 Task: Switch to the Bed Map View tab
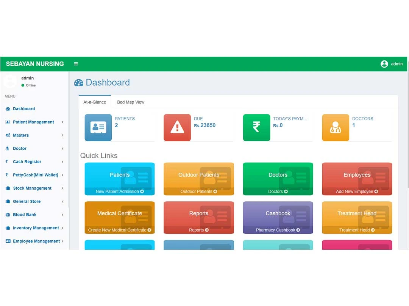point(130,102)
